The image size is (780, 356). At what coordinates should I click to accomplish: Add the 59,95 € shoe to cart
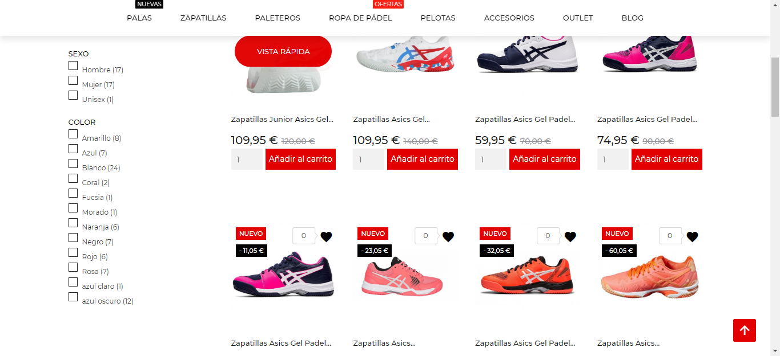(545, 159)
